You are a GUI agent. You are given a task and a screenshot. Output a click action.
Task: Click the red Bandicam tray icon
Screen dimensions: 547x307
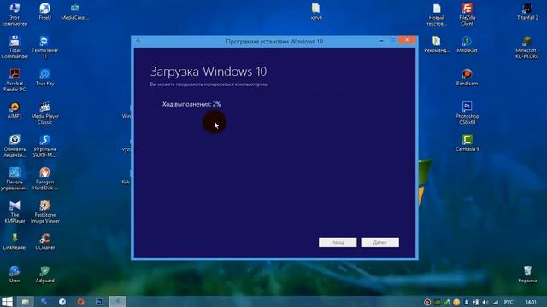click(x=427, y=302)
